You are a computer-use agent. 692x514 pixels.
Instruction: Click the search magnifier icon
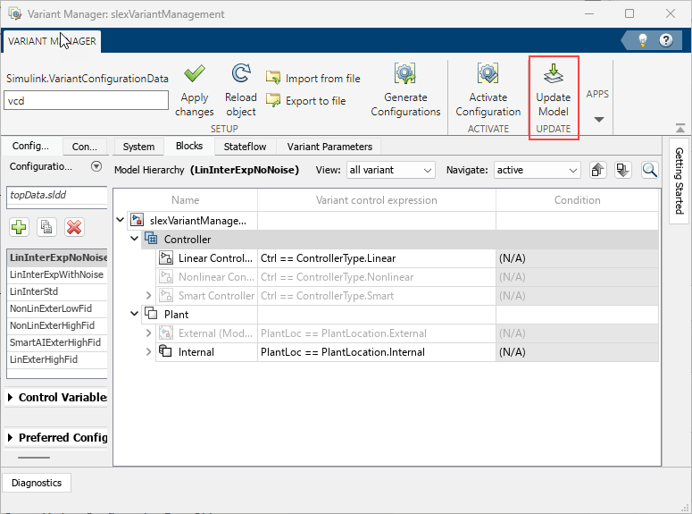tap(649, 170)
